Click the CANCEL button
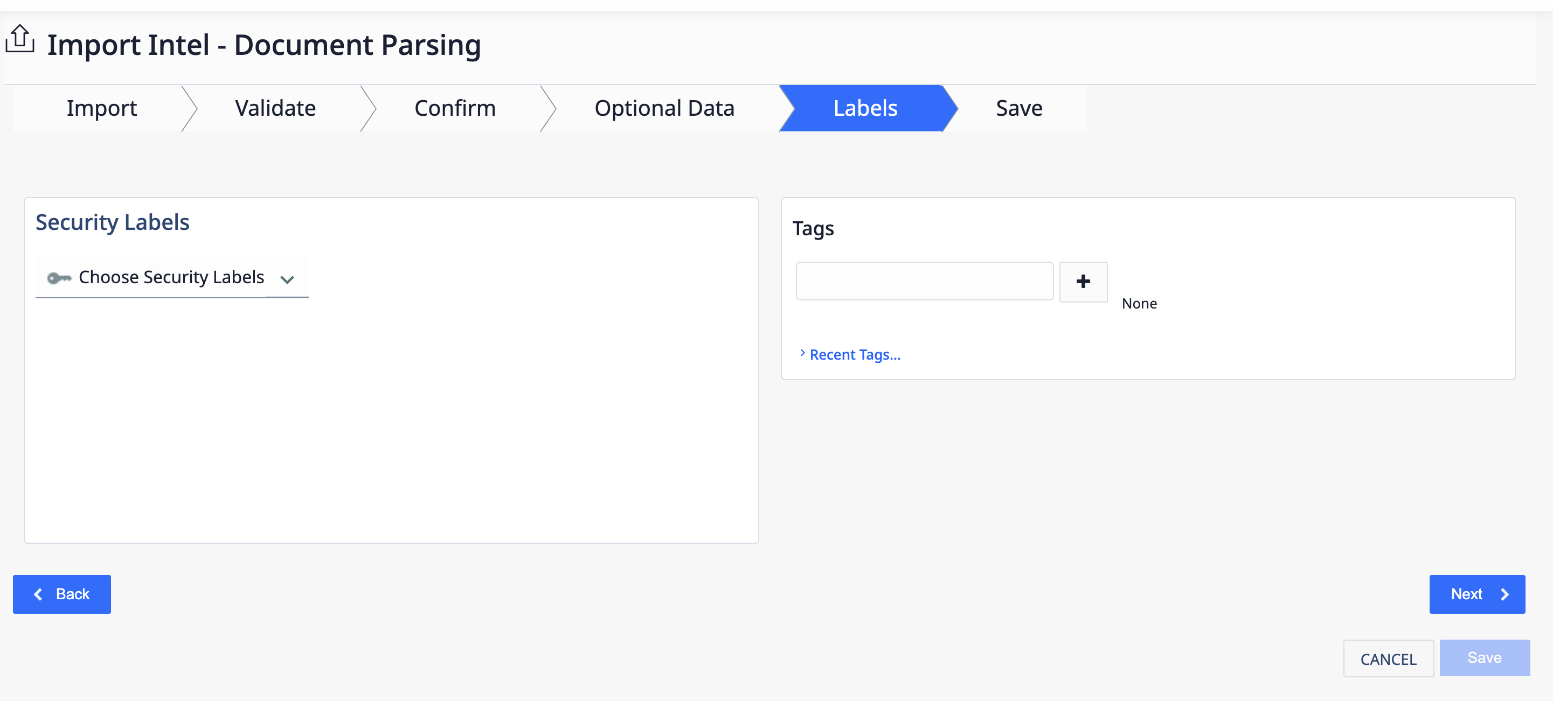Image resolution: width=1553 pixels, height=701 pixels. tap(1389, 658)
